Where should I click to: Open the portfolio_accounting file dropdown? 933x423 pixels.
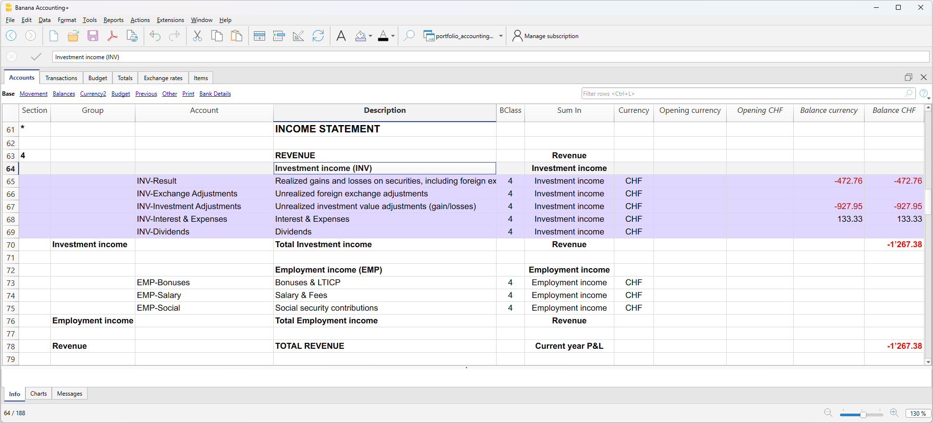[x=501, y=36]
